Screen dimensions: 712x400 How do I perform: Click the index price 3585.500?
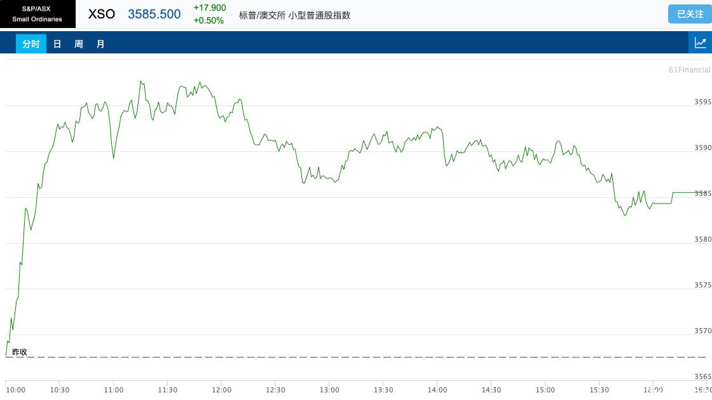154,14
